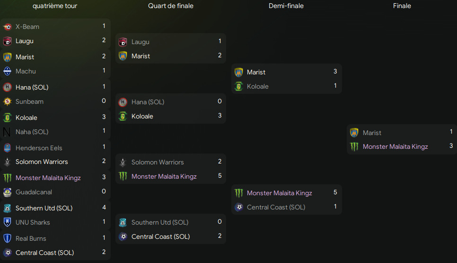
Task: Select Solomon Warriors in Quart de finale
Action: tap(158, 162)
